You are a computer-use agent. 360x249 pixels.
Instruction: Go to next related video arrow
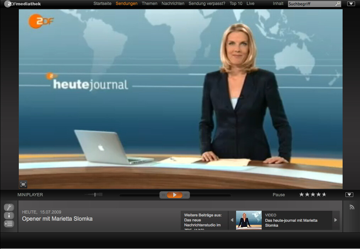click(x=336, y=220)
